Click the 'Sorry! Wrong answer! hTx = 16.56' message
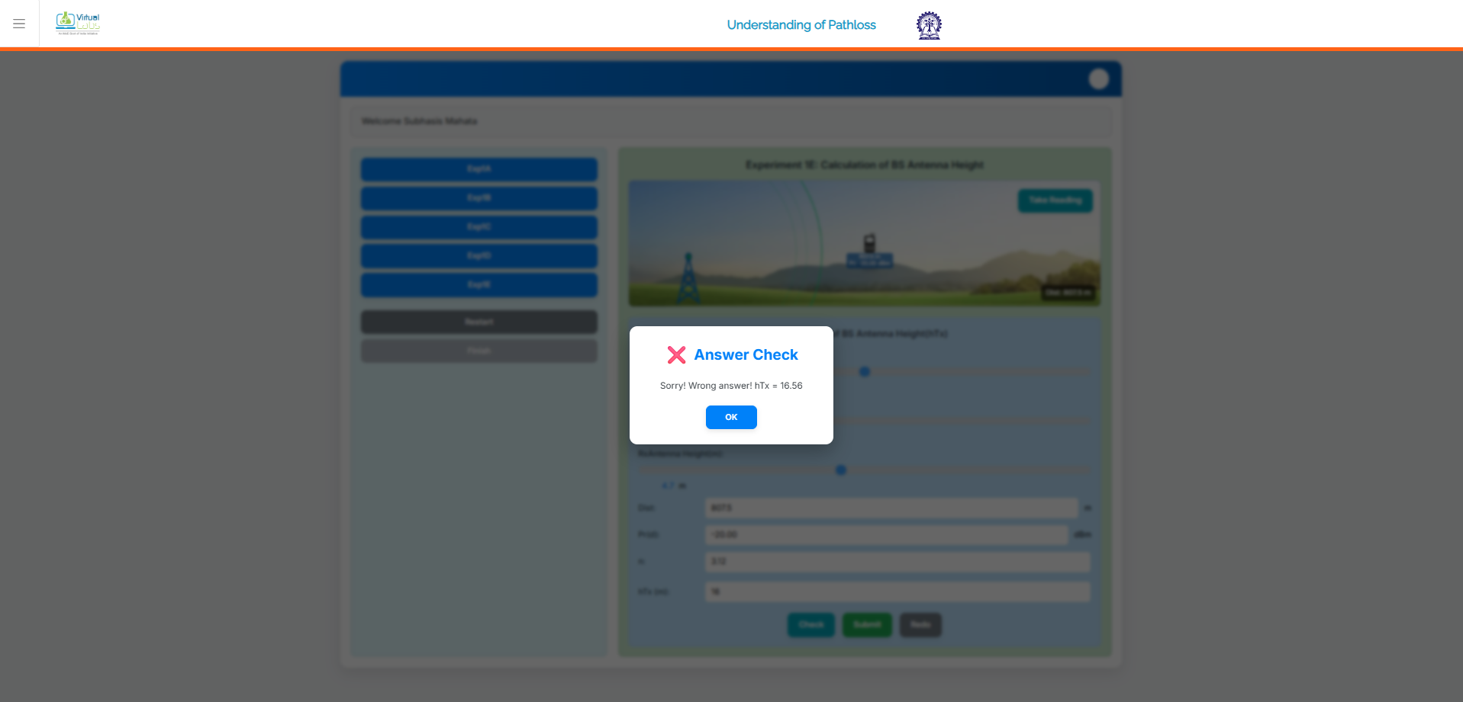This screenshot has height=702, width=1463. click(x=731, y=386)
